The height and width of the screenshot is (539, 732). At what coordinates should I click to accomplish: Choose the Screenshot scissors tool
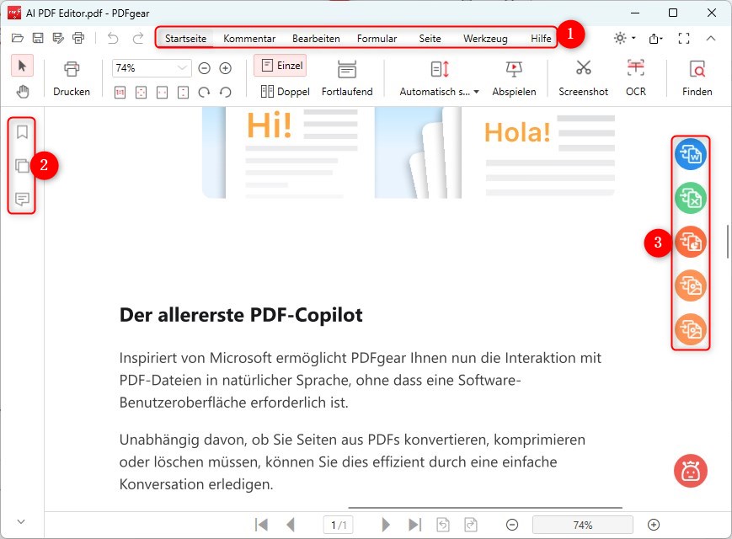click(x=583, y=78)
